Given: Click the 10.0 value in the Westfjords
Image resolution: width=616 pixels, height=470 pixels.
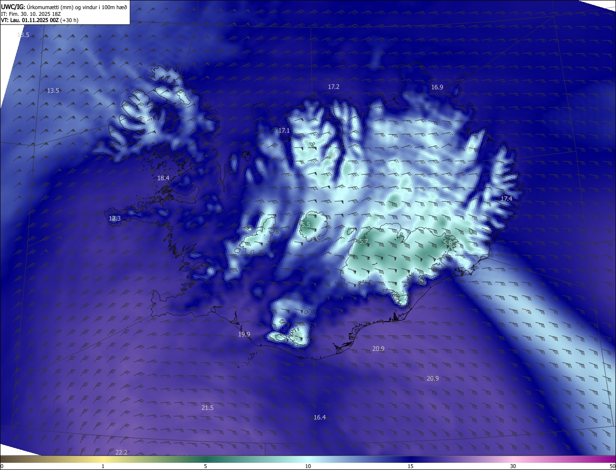Looking at the screenshot, I should coord(147,119).
